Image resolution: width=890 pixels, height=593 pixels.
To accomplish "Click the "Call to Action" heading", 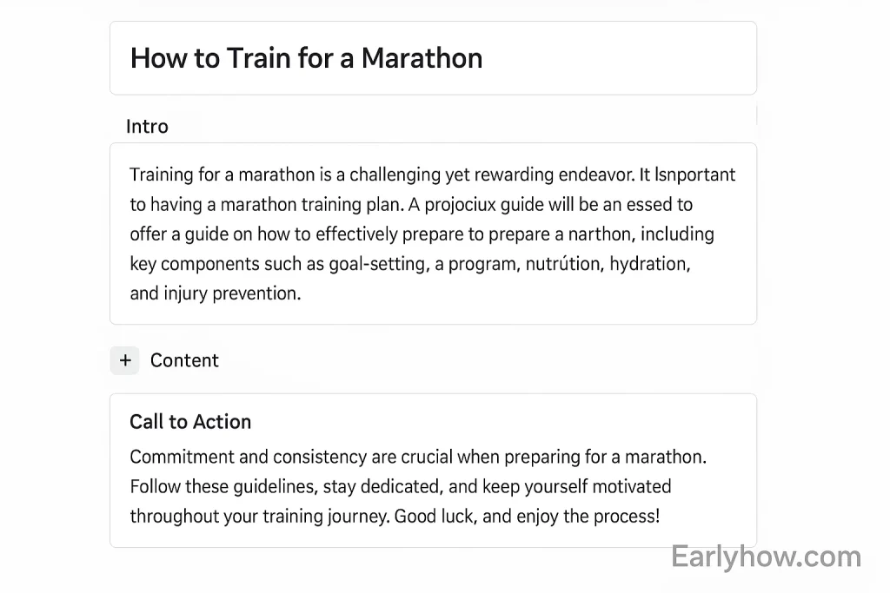I will (x=190, y=422).
